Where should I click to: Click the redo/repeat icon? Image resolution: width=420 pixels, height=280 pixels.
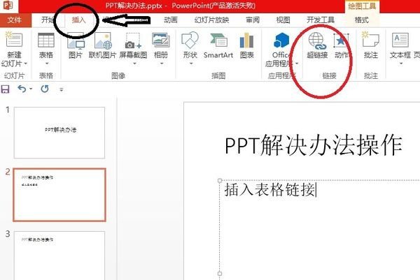coord(45,89)
